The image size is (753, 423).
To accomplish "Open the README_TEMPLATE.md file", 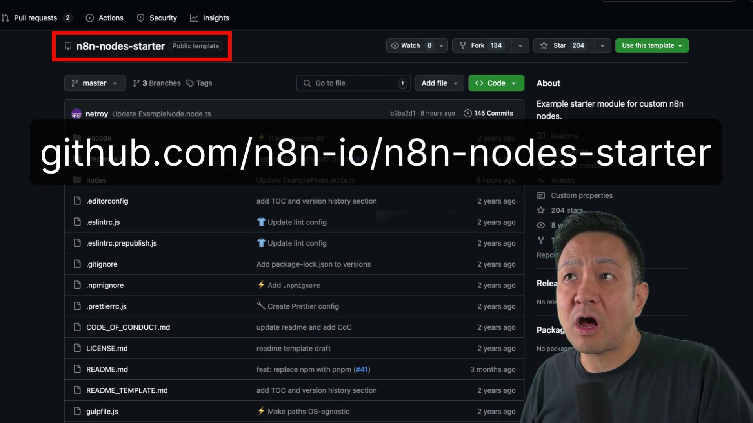I will click(127, 390).
